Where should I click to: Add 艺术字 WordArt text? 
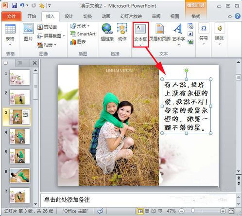(178, 34)
